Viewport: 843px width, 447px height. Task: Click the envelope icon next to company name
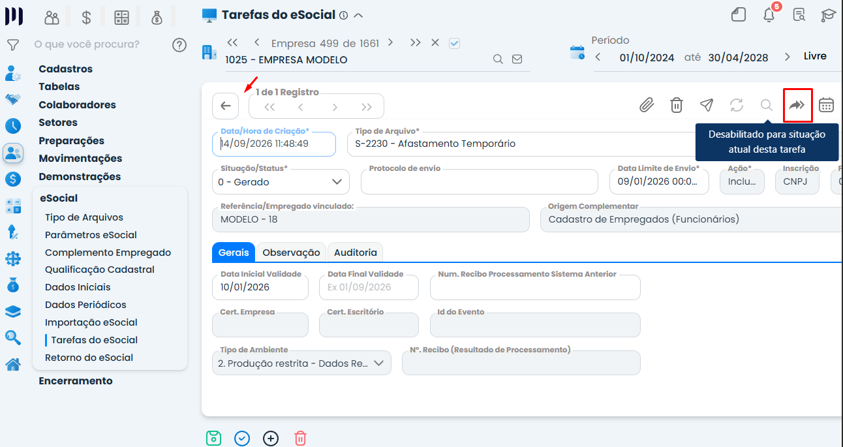(x=517, y=59)
